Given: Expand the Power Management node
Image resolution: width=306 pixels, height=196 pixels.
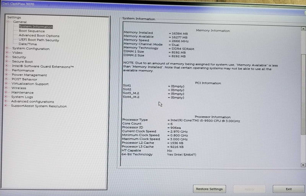Looking at the screenshot, I should click(7, 74).
